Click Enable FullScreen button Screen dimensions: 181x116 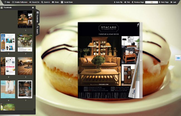tap(19, 2)
